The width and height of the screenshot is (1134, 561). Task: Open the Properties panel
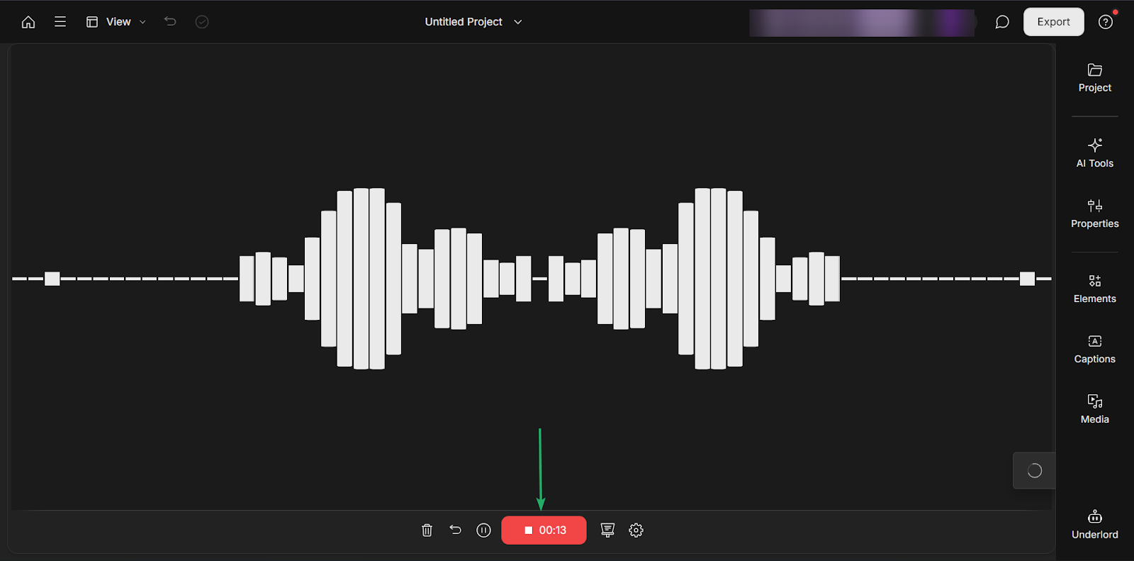coord(1095,213)
